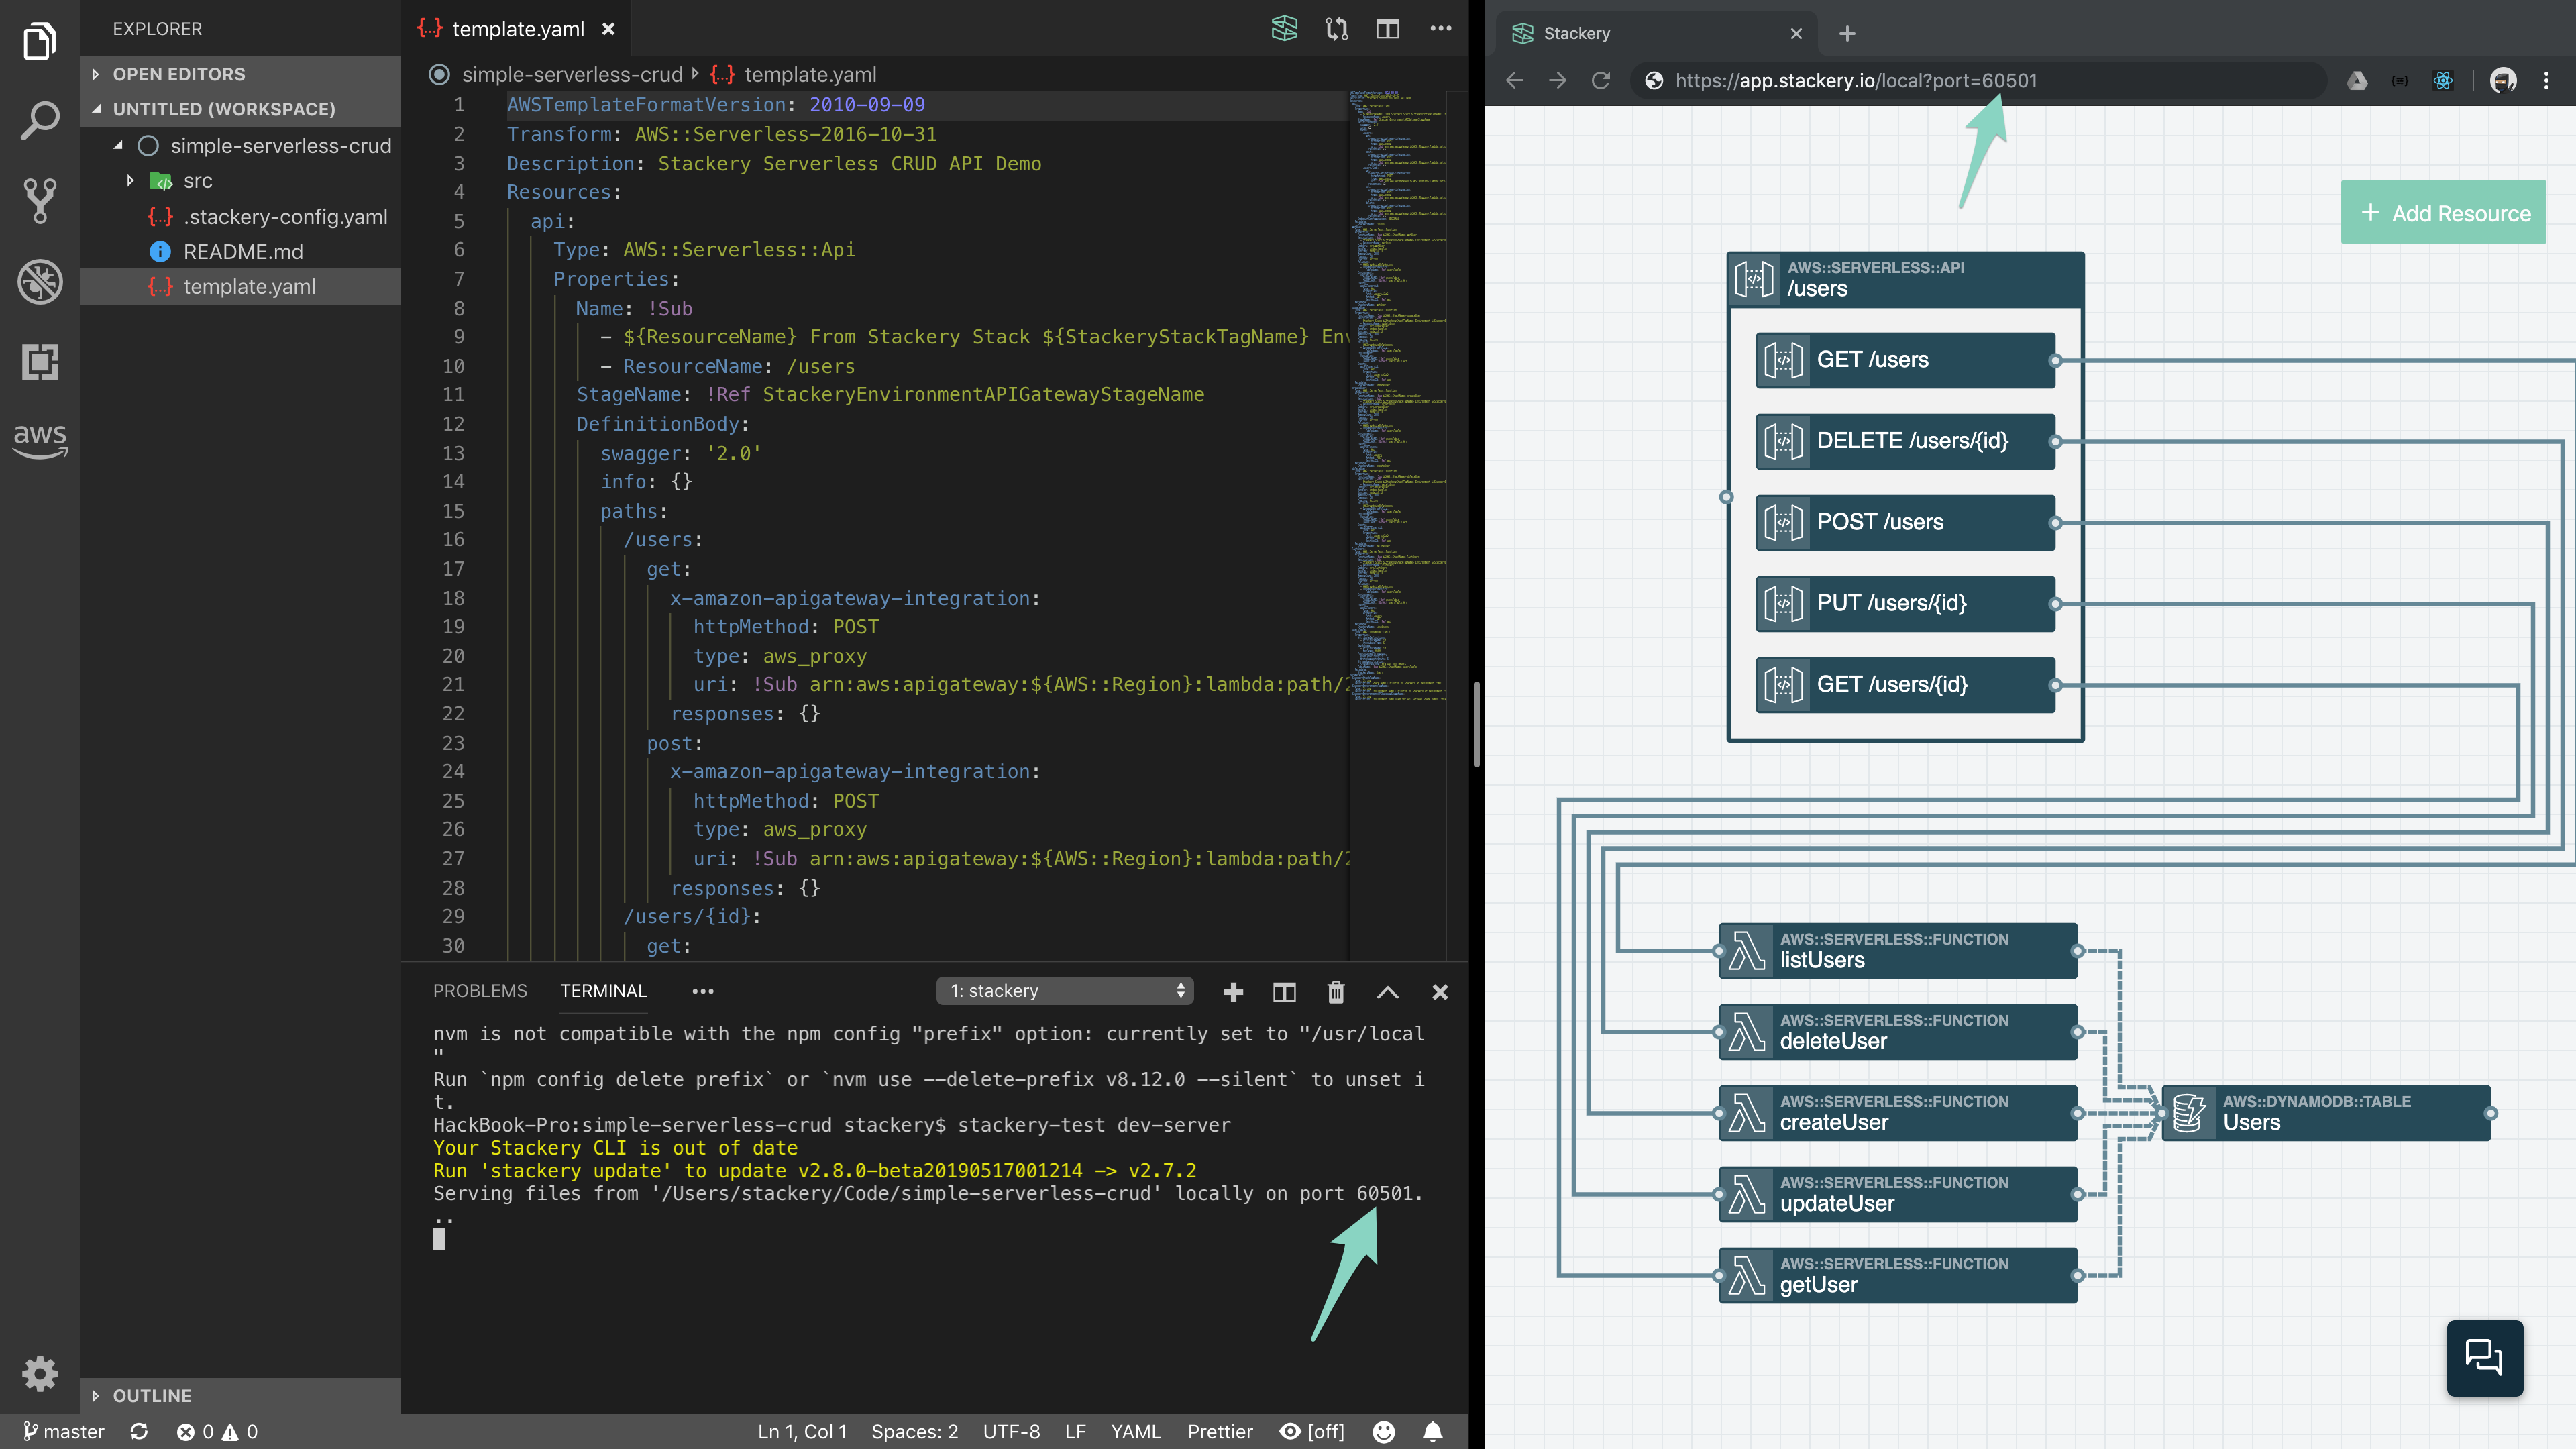The width and height of the screenshot is (2576, 1449).
Task: Go back in browser
Action: 1515,80
